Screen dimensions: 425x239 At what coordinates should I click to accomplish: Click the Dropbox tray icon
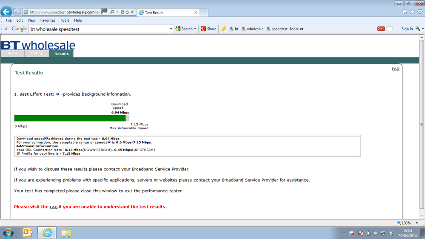tap(391, 233)
